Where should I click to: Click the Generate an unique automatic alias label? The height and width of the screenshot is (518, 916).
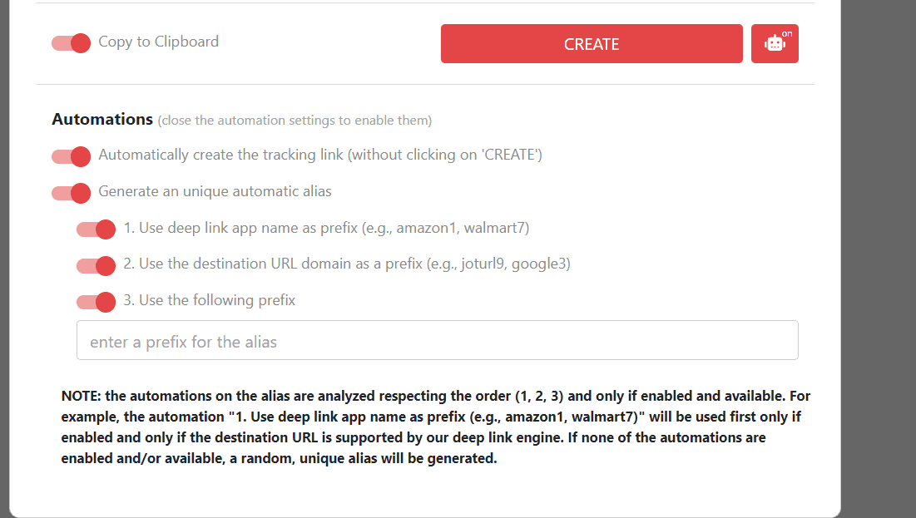(215, 191)
